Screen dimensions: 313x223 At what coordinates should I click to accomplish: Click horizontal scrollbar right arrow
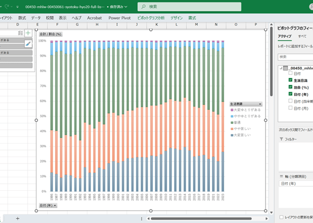tap(267, 219)
